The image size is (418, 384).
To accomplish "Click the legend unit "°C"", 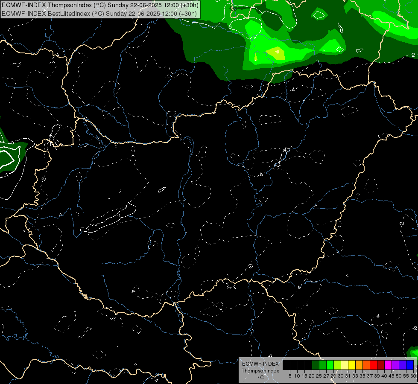I will pyautogui.click(x=261, y=378).
